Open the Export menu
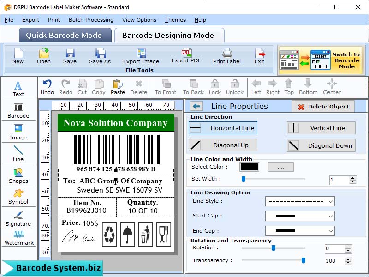Viewport: 369px width, 277px height. click(x=30, y=20)
